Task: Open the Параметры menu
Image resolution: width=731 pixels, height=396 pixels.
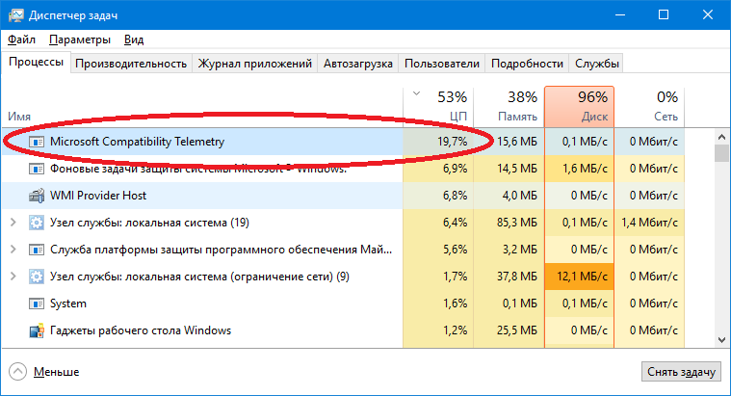Action: click(80, 40)
